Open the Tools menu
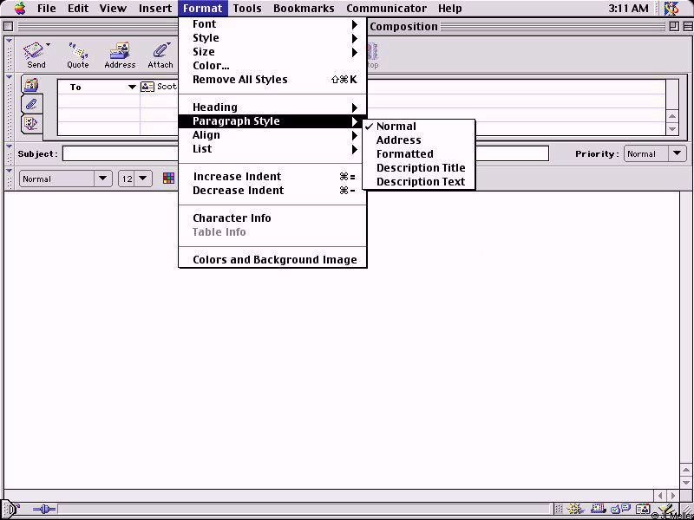Image resolution: width=694 pixels, height=520 pixels. tap(247, 8)
